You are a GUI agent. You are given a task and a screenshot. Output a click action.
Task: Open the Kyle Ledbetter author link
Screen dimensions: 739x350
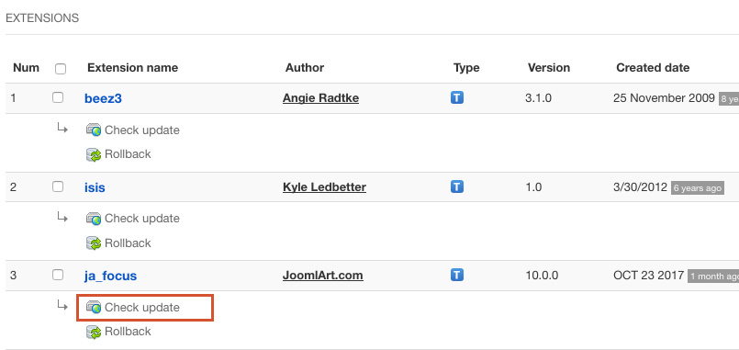(x=324, y=187)
